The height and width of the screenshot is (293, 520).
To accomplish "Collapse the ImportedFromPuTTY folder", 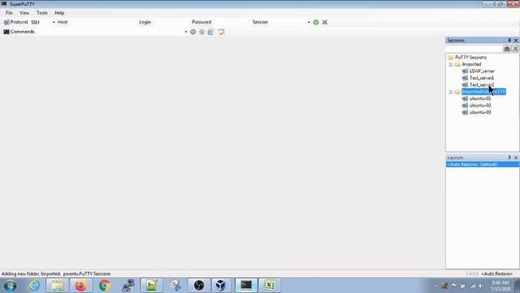I will [451, 92].
